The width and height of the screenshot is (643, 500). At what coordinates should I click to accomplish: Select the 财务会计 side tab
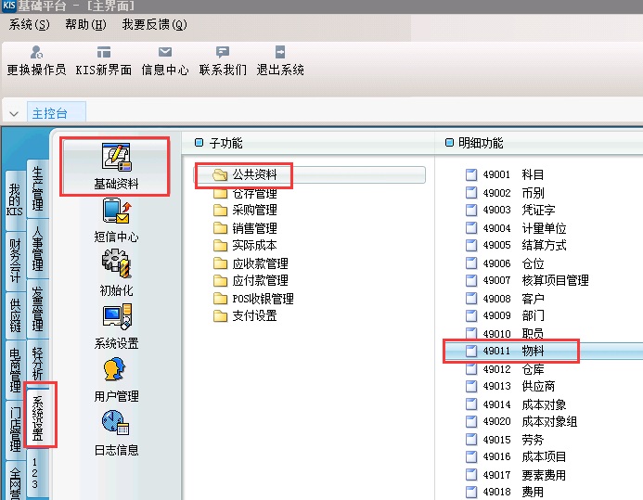click(15, 261)
